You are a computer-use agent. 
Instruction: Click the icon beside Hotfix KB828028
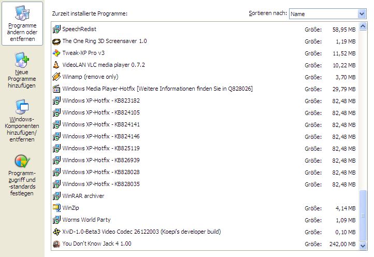point(56,173)
